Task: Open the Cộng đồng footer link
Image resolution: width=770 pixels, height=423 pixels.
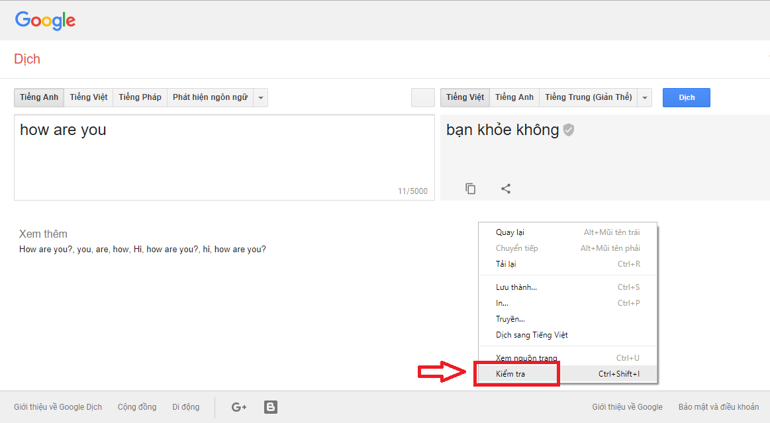Action: [x=136, y=406]
